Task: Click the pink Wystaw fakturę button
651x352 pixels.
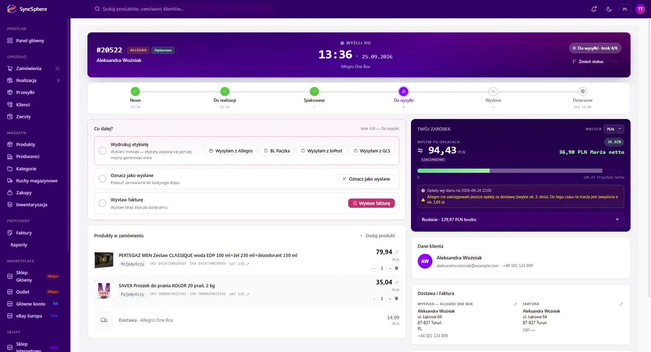Action: (x=371, y=203)
